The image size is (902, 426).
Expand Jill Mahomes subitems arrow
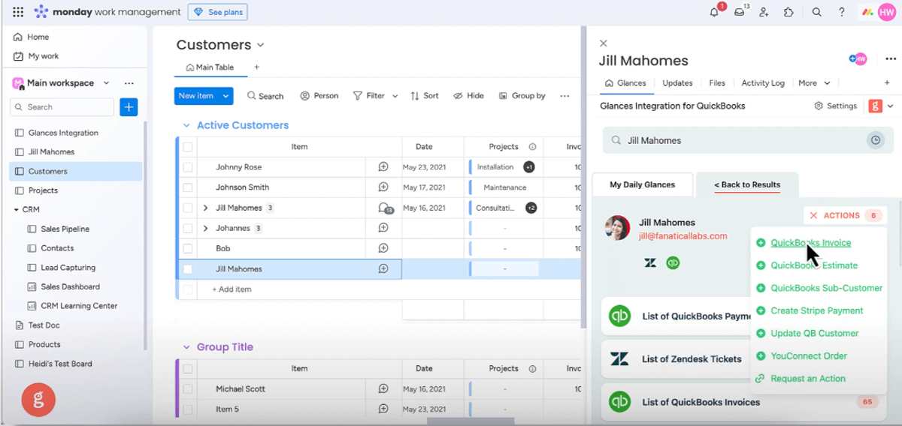click(205, 208)
